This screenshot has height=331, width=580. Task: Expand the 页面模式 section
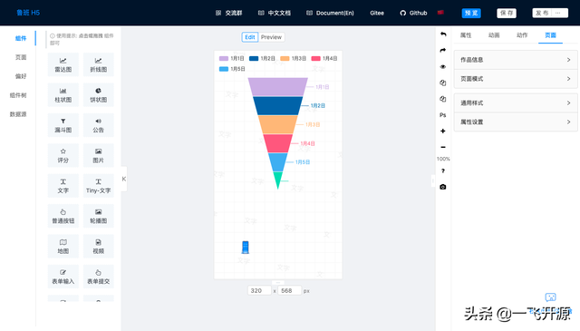516,79
